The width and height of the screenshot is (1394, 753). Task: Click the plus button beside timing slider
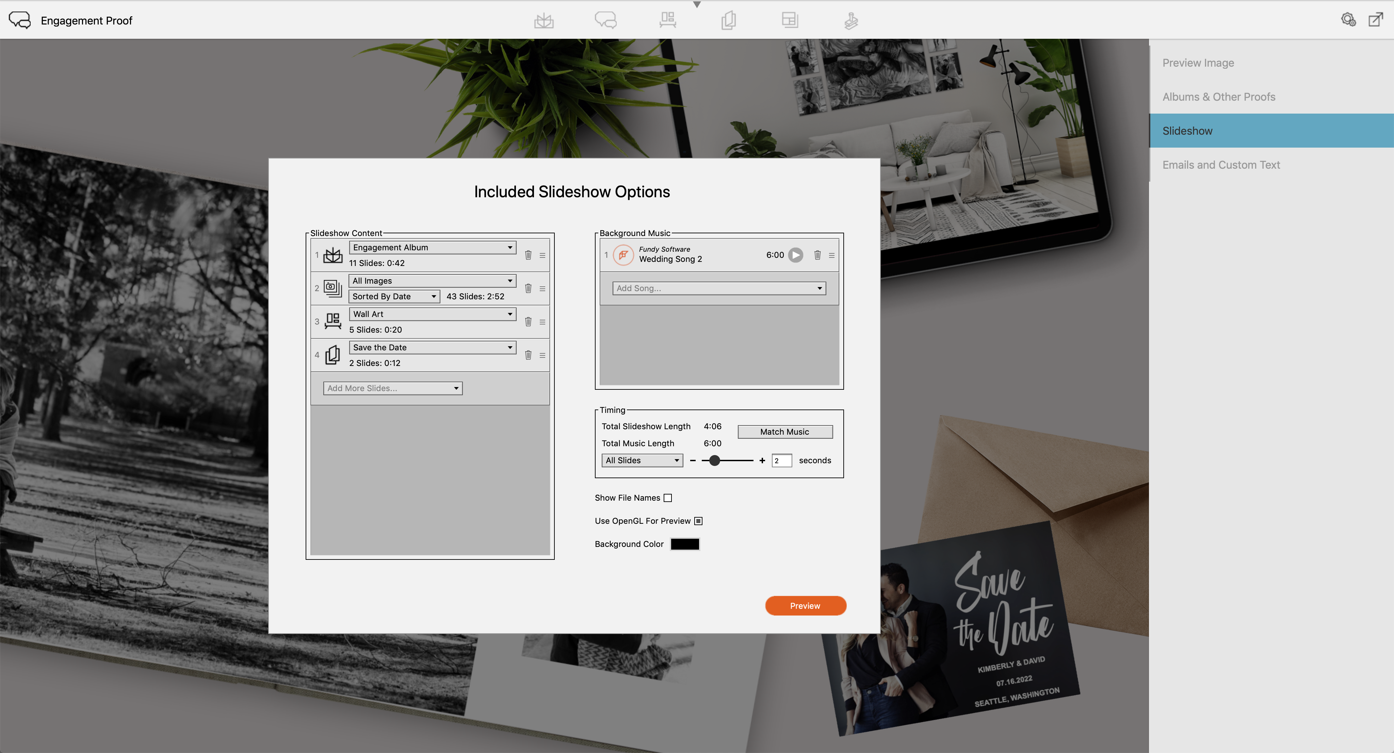pos(762,461)
